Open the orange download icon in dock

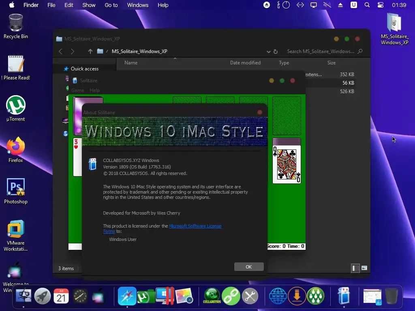coord(297,296)
